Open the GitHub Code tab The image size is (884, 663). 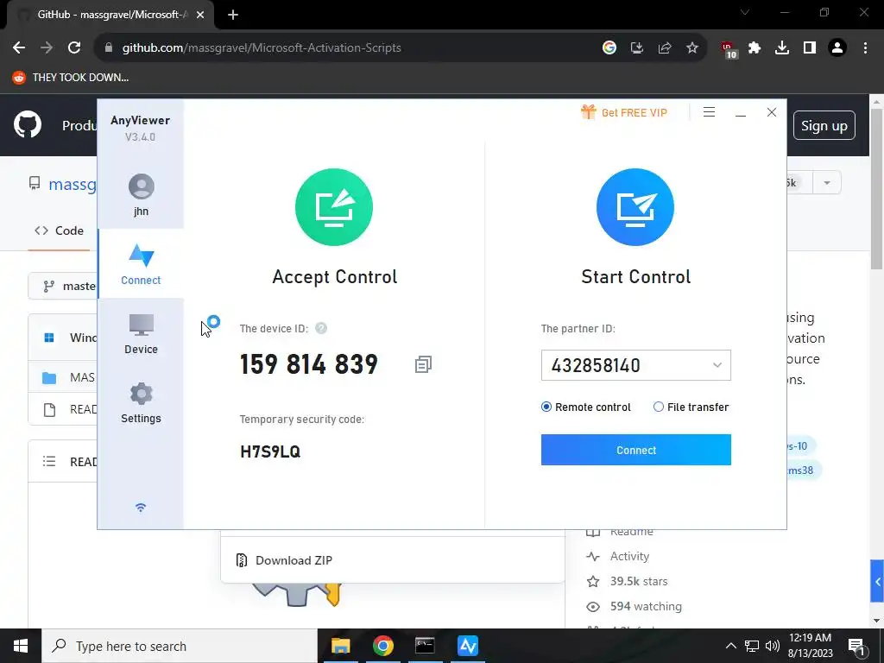[x=60, y=230]
